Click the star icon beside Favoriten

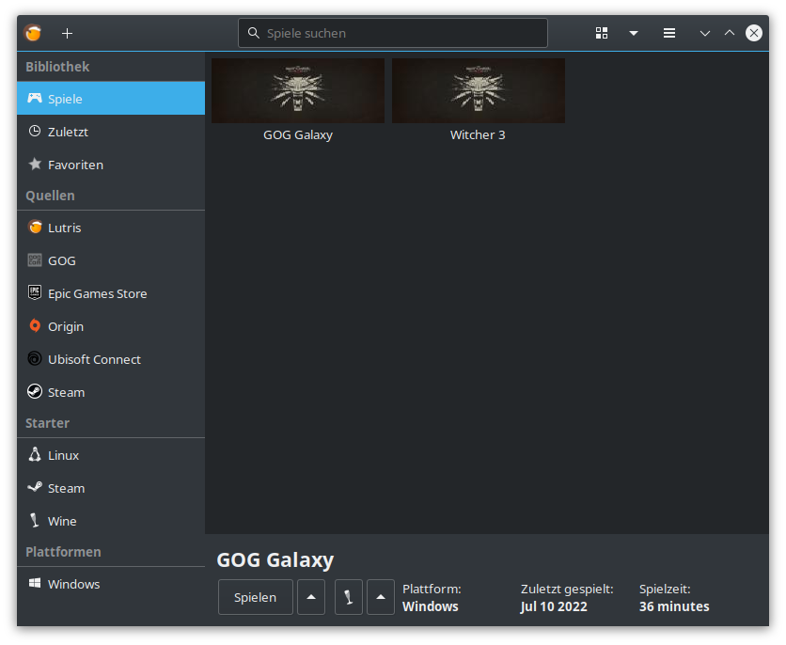(x=35, y=164)
